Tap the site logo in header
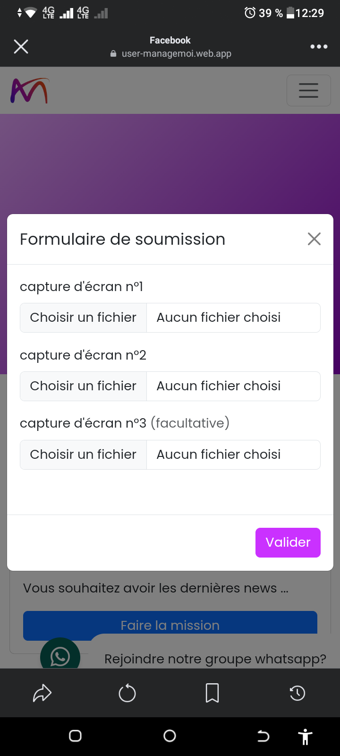Screen dimensions: 340x756 tap(29, 90)
